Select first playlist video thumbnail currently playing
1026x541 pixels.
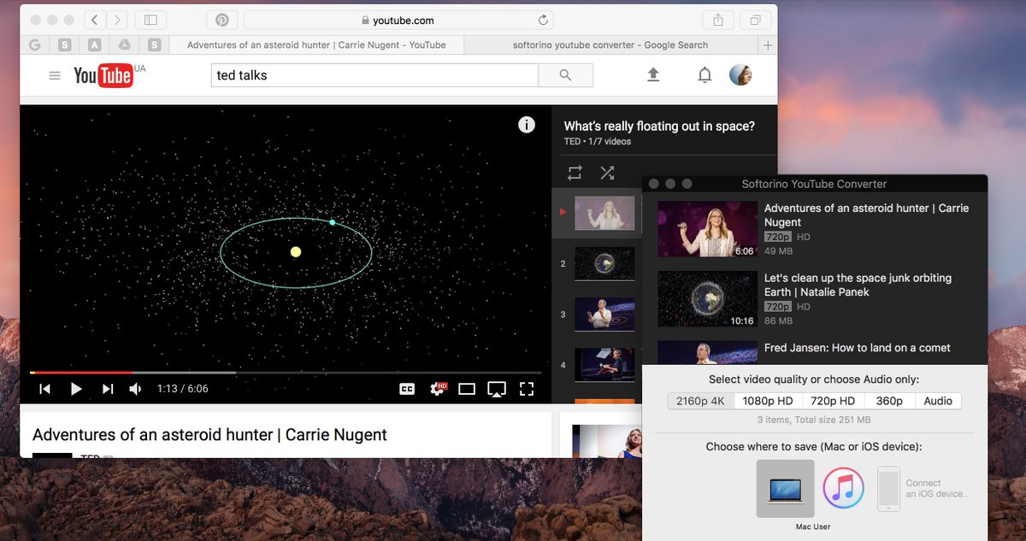coord(604,213)
